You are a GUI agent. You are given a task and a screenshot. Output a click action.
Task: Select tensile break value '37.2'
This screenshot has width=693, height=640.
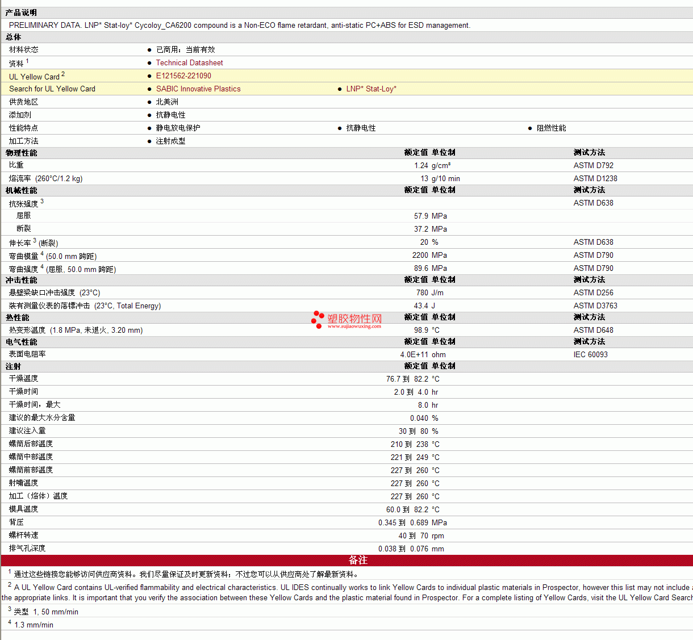[421, 229]
